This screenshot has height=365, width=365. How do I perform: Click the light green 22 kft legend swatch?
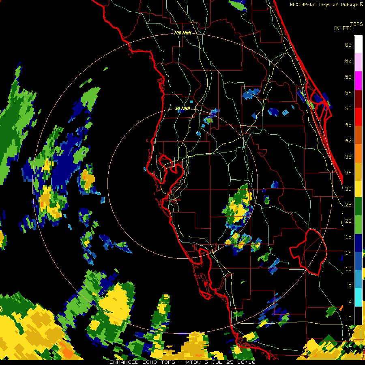(358, 224)
